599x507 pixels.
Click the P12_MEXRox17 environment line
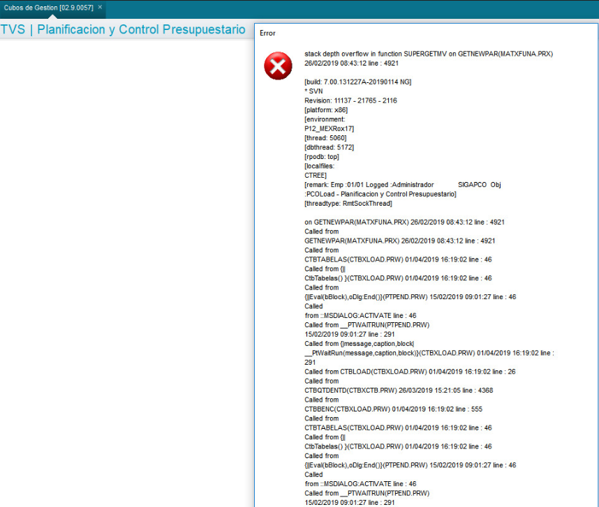(330, 128)
